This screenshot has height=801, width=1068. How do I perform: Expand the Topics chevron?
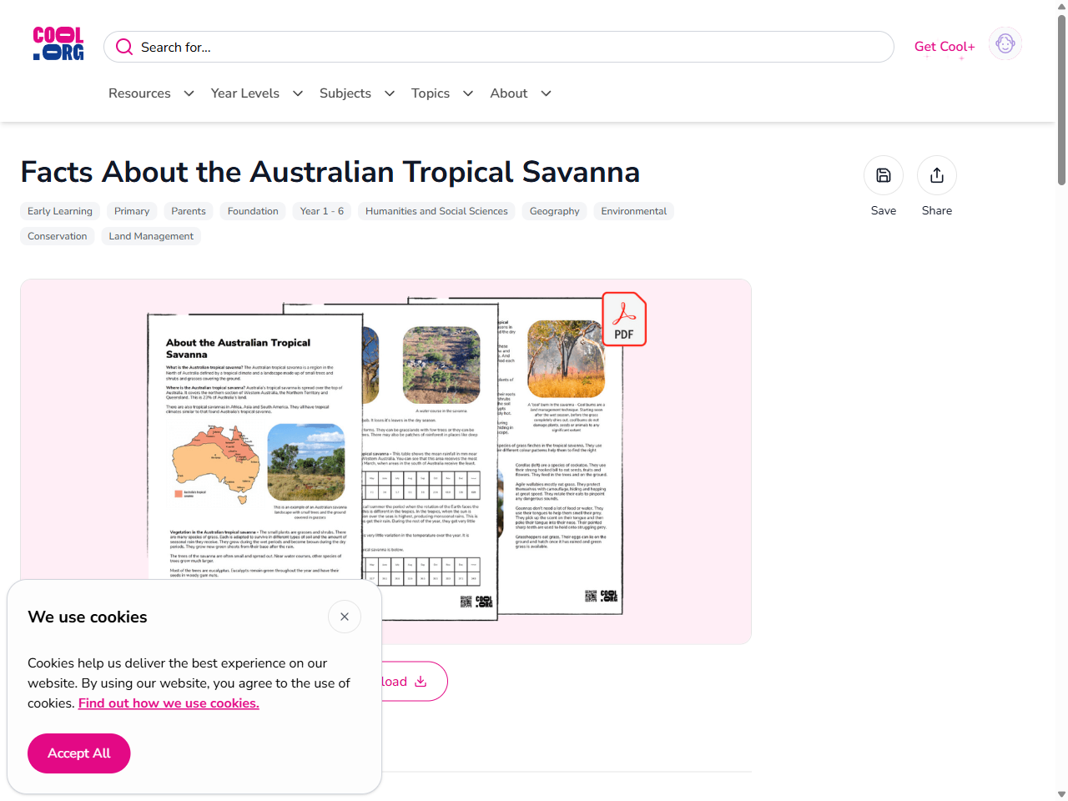pyautogui.click(x=468, y=93)
